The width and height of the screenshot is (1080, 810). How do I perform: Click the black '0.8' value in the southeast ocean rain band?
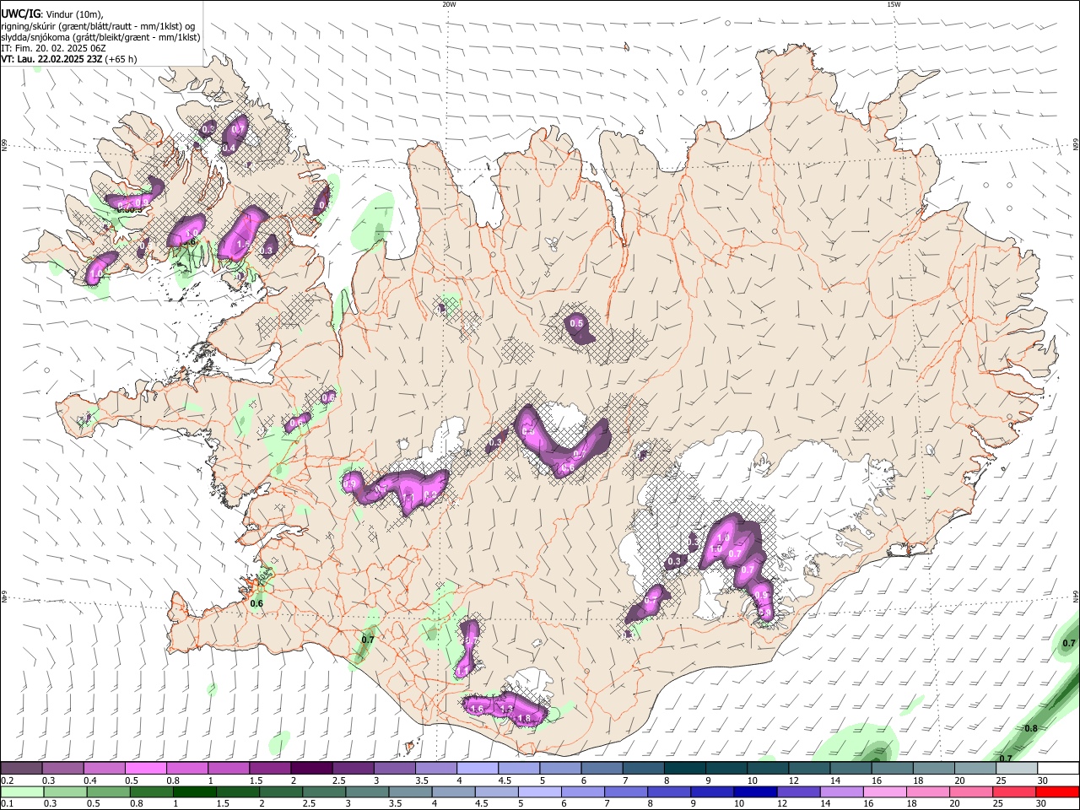click(x=1030, y=728)
